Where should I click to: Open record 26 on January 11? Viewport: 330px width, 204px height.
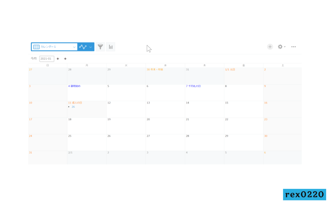[73, 107]
